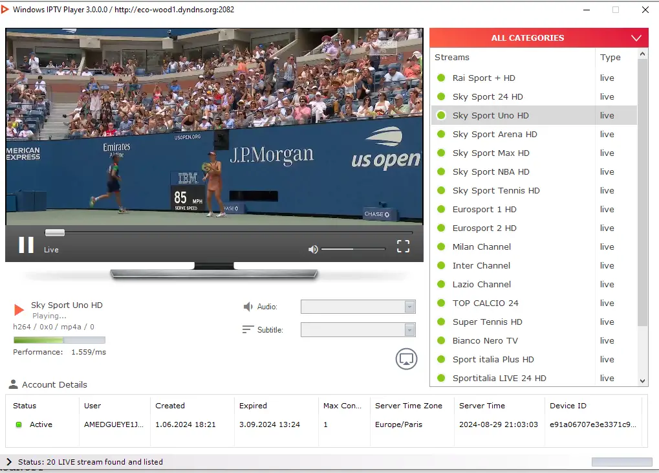Click the green performance progress bar
Viewport: 659px width, 473px height.
(59, 340)
